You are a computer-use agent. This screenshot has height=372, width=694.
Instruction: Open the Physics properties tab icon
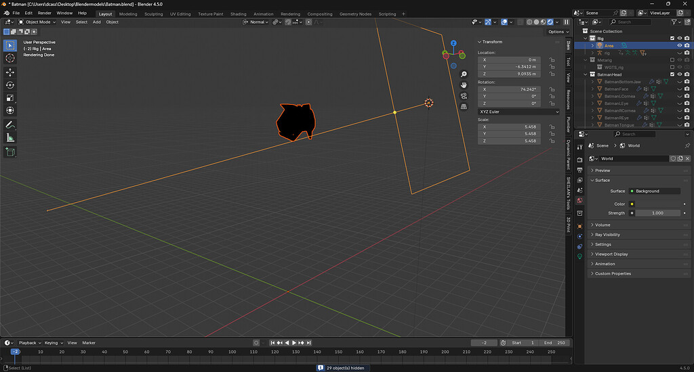click(580, 236)
